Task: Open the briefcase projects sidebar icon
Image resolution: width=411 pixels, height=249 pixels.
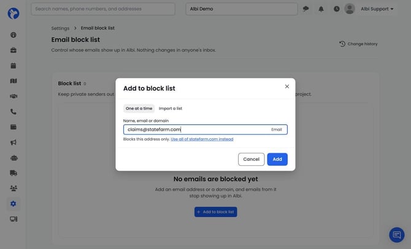Action: tap(13, 50)
